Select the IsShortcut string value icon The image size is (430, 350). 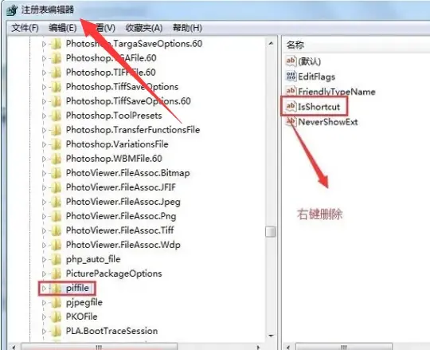point(291,106)
